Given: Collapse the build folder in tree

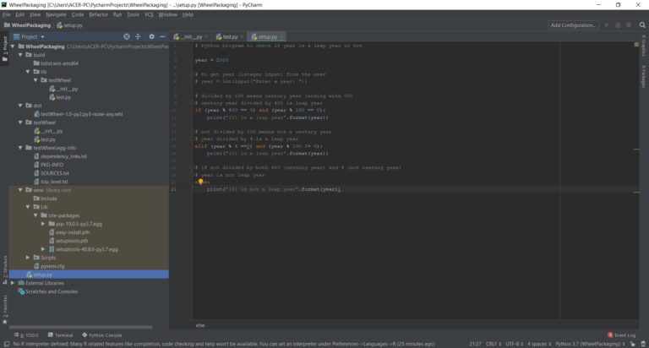Looking at the screenshot, I should [20, 54].
